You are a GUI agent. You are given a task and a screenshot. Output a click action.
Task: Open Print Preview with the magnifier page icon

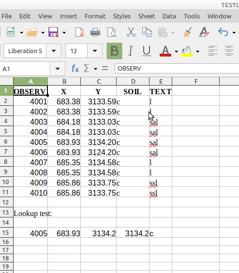pos(112,32)
